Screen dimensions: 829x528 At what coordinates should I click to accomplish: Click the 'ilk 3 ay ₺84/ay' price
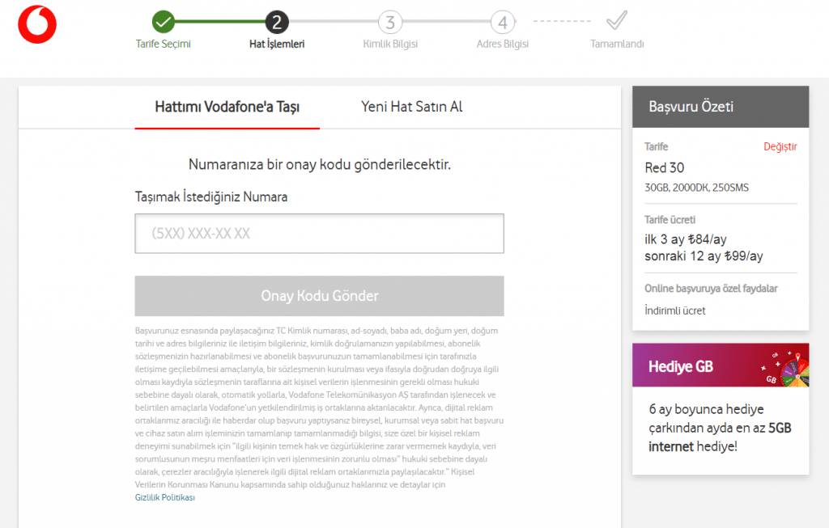pyautogui.click(x=685, y=239)
